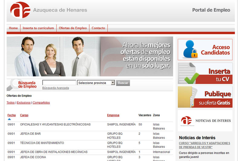This screenshot has height=161, width=242.
Task: Open the Seleccione provincia dropdown
Action: click(x=96, y=83)
